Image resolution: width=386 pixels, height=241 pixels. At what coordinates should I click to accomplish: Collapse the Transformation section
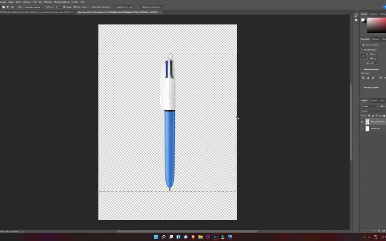(362, 50)
